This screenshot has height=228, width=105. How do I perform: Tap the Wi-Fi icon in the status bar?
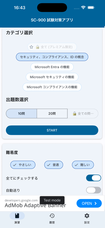pos(83,8)
